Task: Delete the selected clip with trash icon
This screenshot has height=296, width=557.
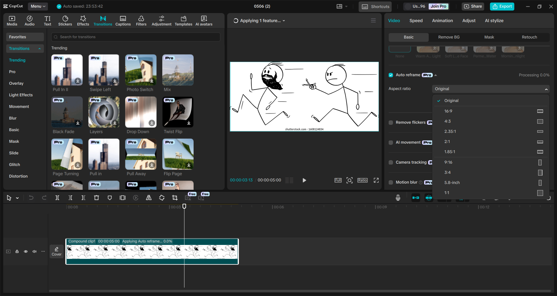Action: click(96, 198)
